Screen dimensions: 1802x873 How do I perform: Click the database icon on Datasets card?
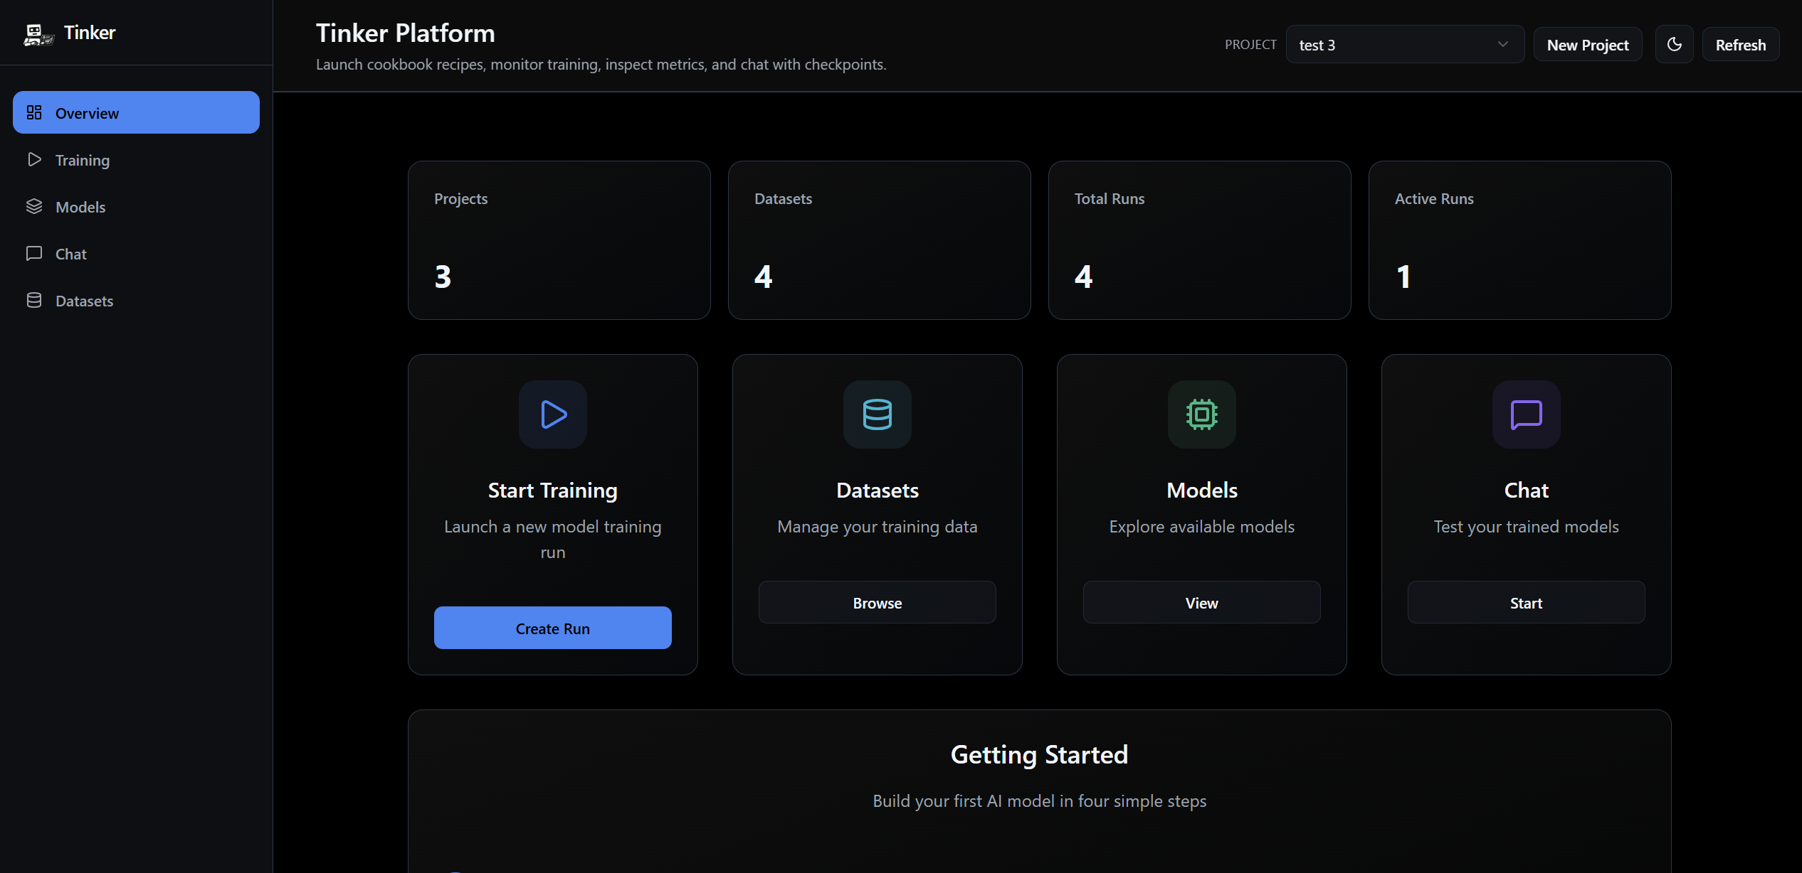click(x=877, y=414)
